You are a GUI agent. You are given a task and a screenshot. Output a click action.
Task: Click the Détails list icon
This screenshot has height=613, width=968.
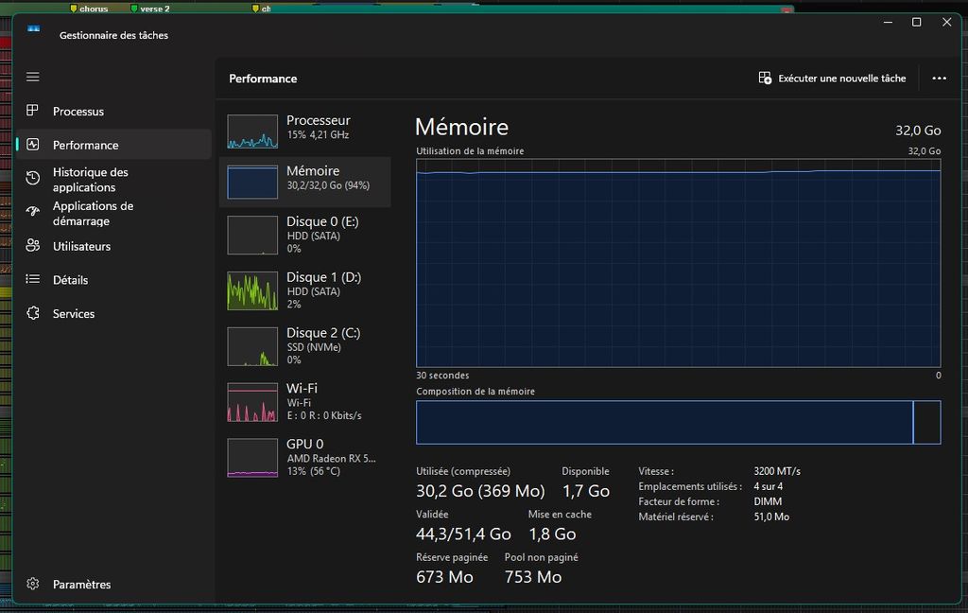[x=33, y=279]
